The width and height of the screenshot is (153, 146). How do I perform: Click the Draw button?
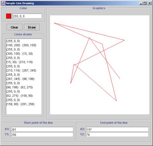32,27
